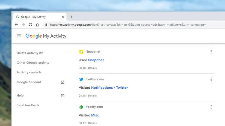Click the address bar URL field

(128, 25)
